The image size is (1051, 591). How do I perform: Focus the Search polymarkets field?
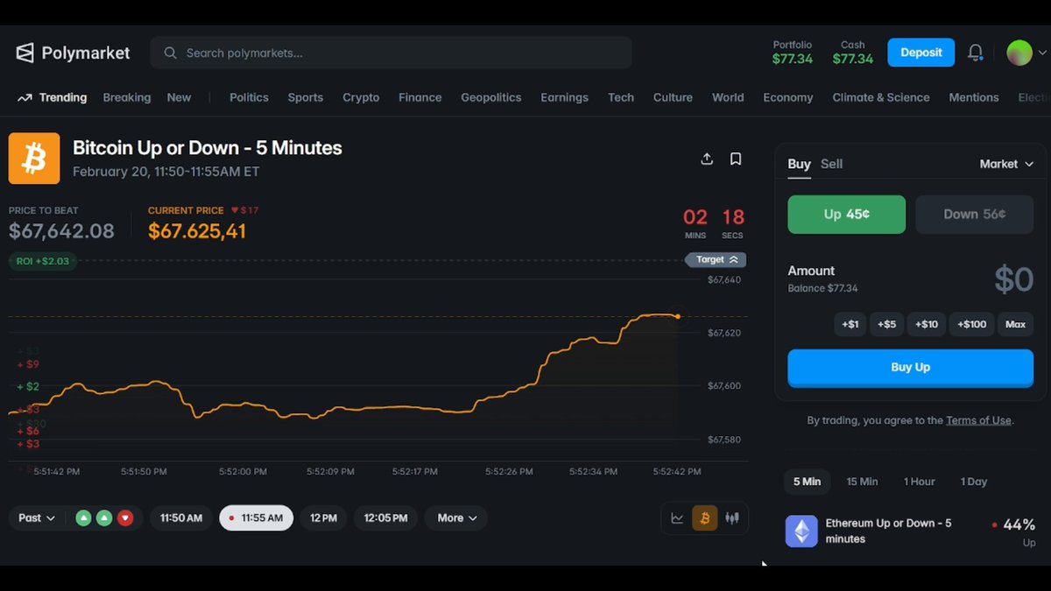(x=391, y=53)
